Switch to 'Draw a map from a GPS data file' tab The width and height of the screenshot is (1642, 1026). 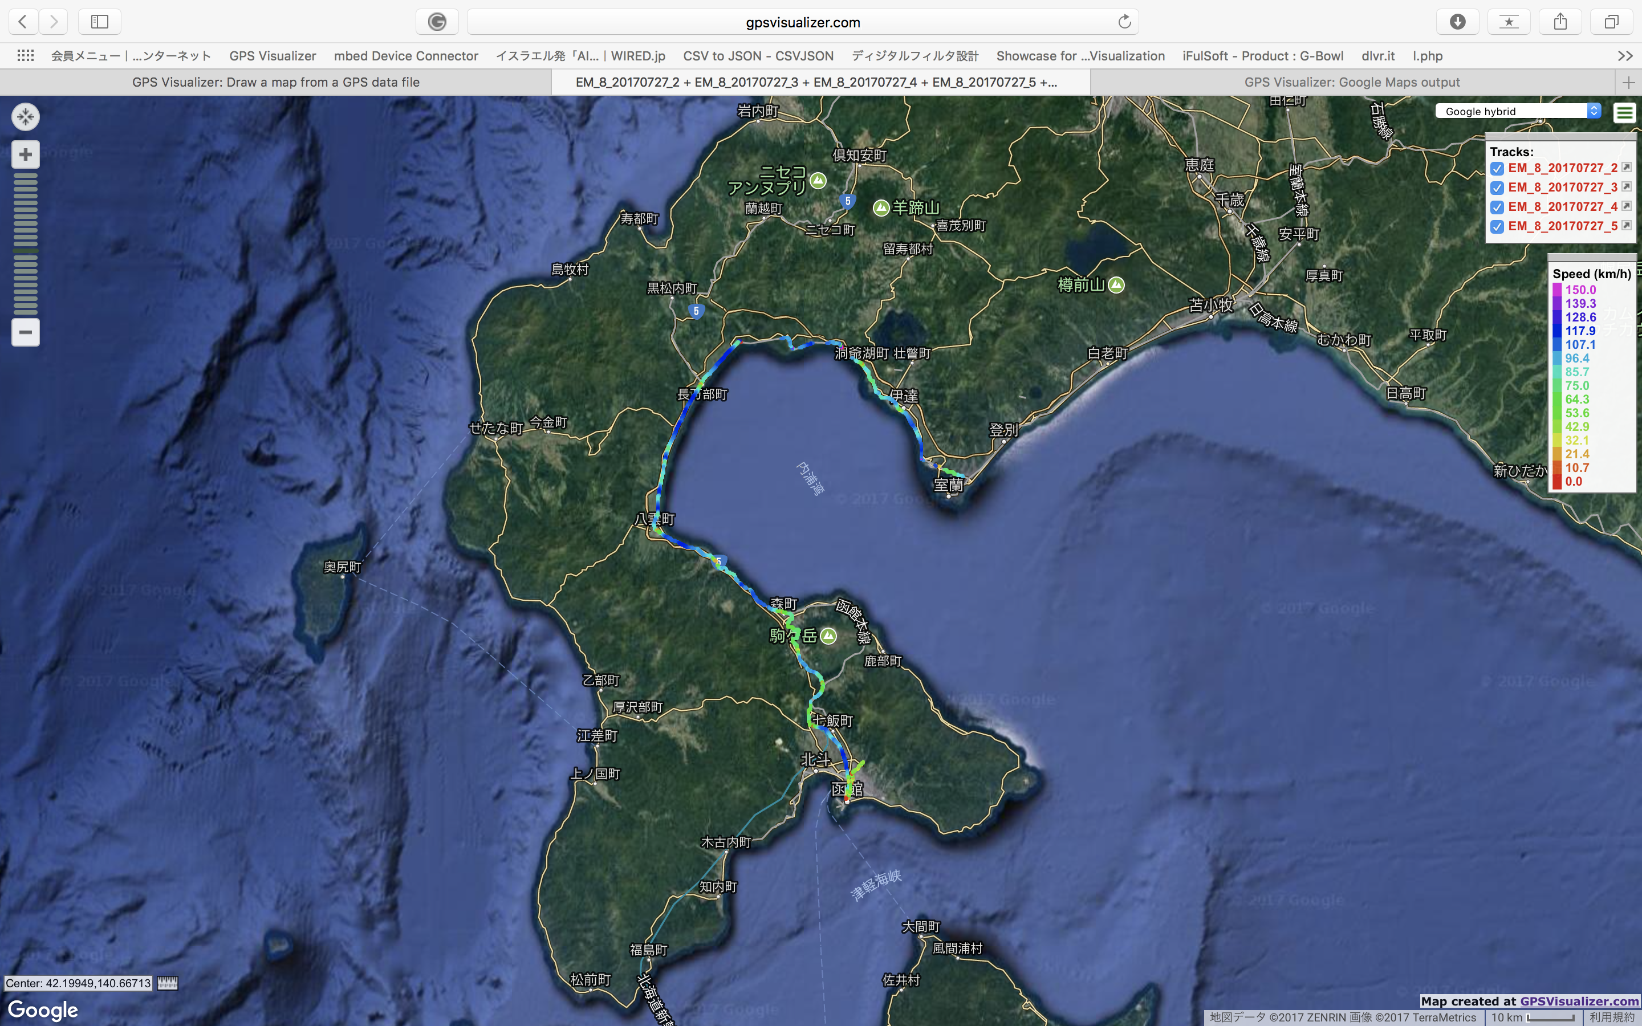[x=275, y=82]
